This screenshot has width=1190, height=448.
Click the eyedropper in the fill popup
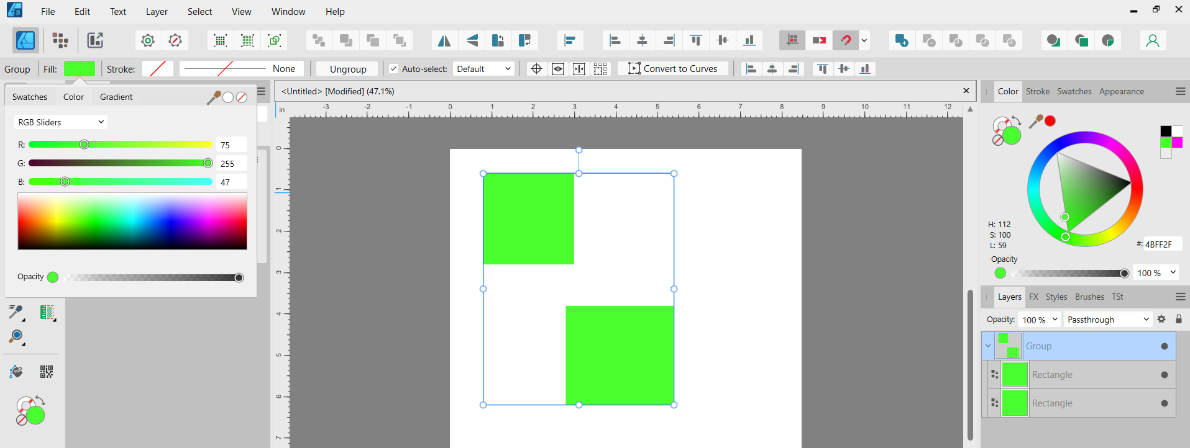tap(214, 97)
